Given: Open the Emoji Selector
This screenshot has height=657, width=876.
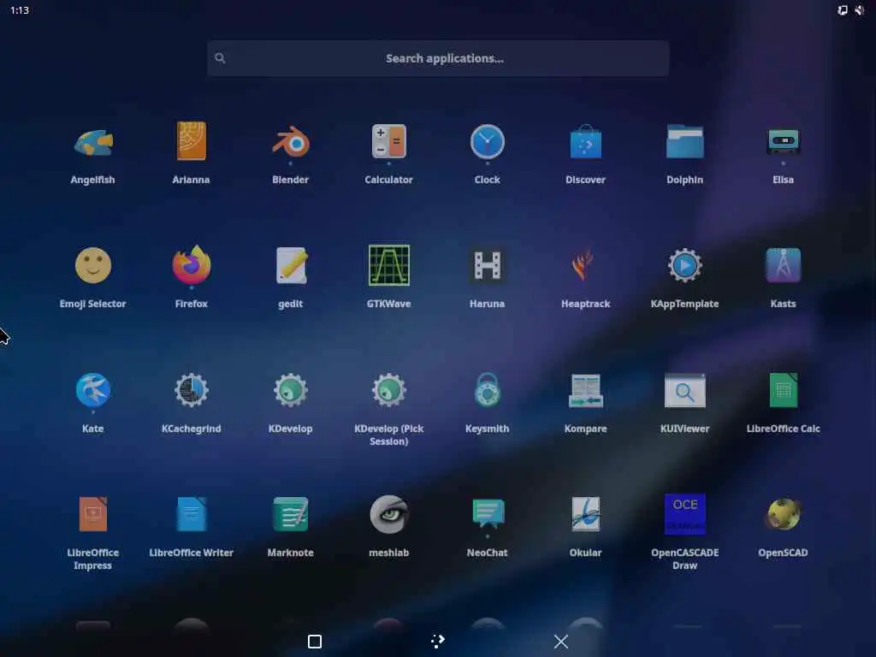Looking at the screenshot, I should [92, 265].
